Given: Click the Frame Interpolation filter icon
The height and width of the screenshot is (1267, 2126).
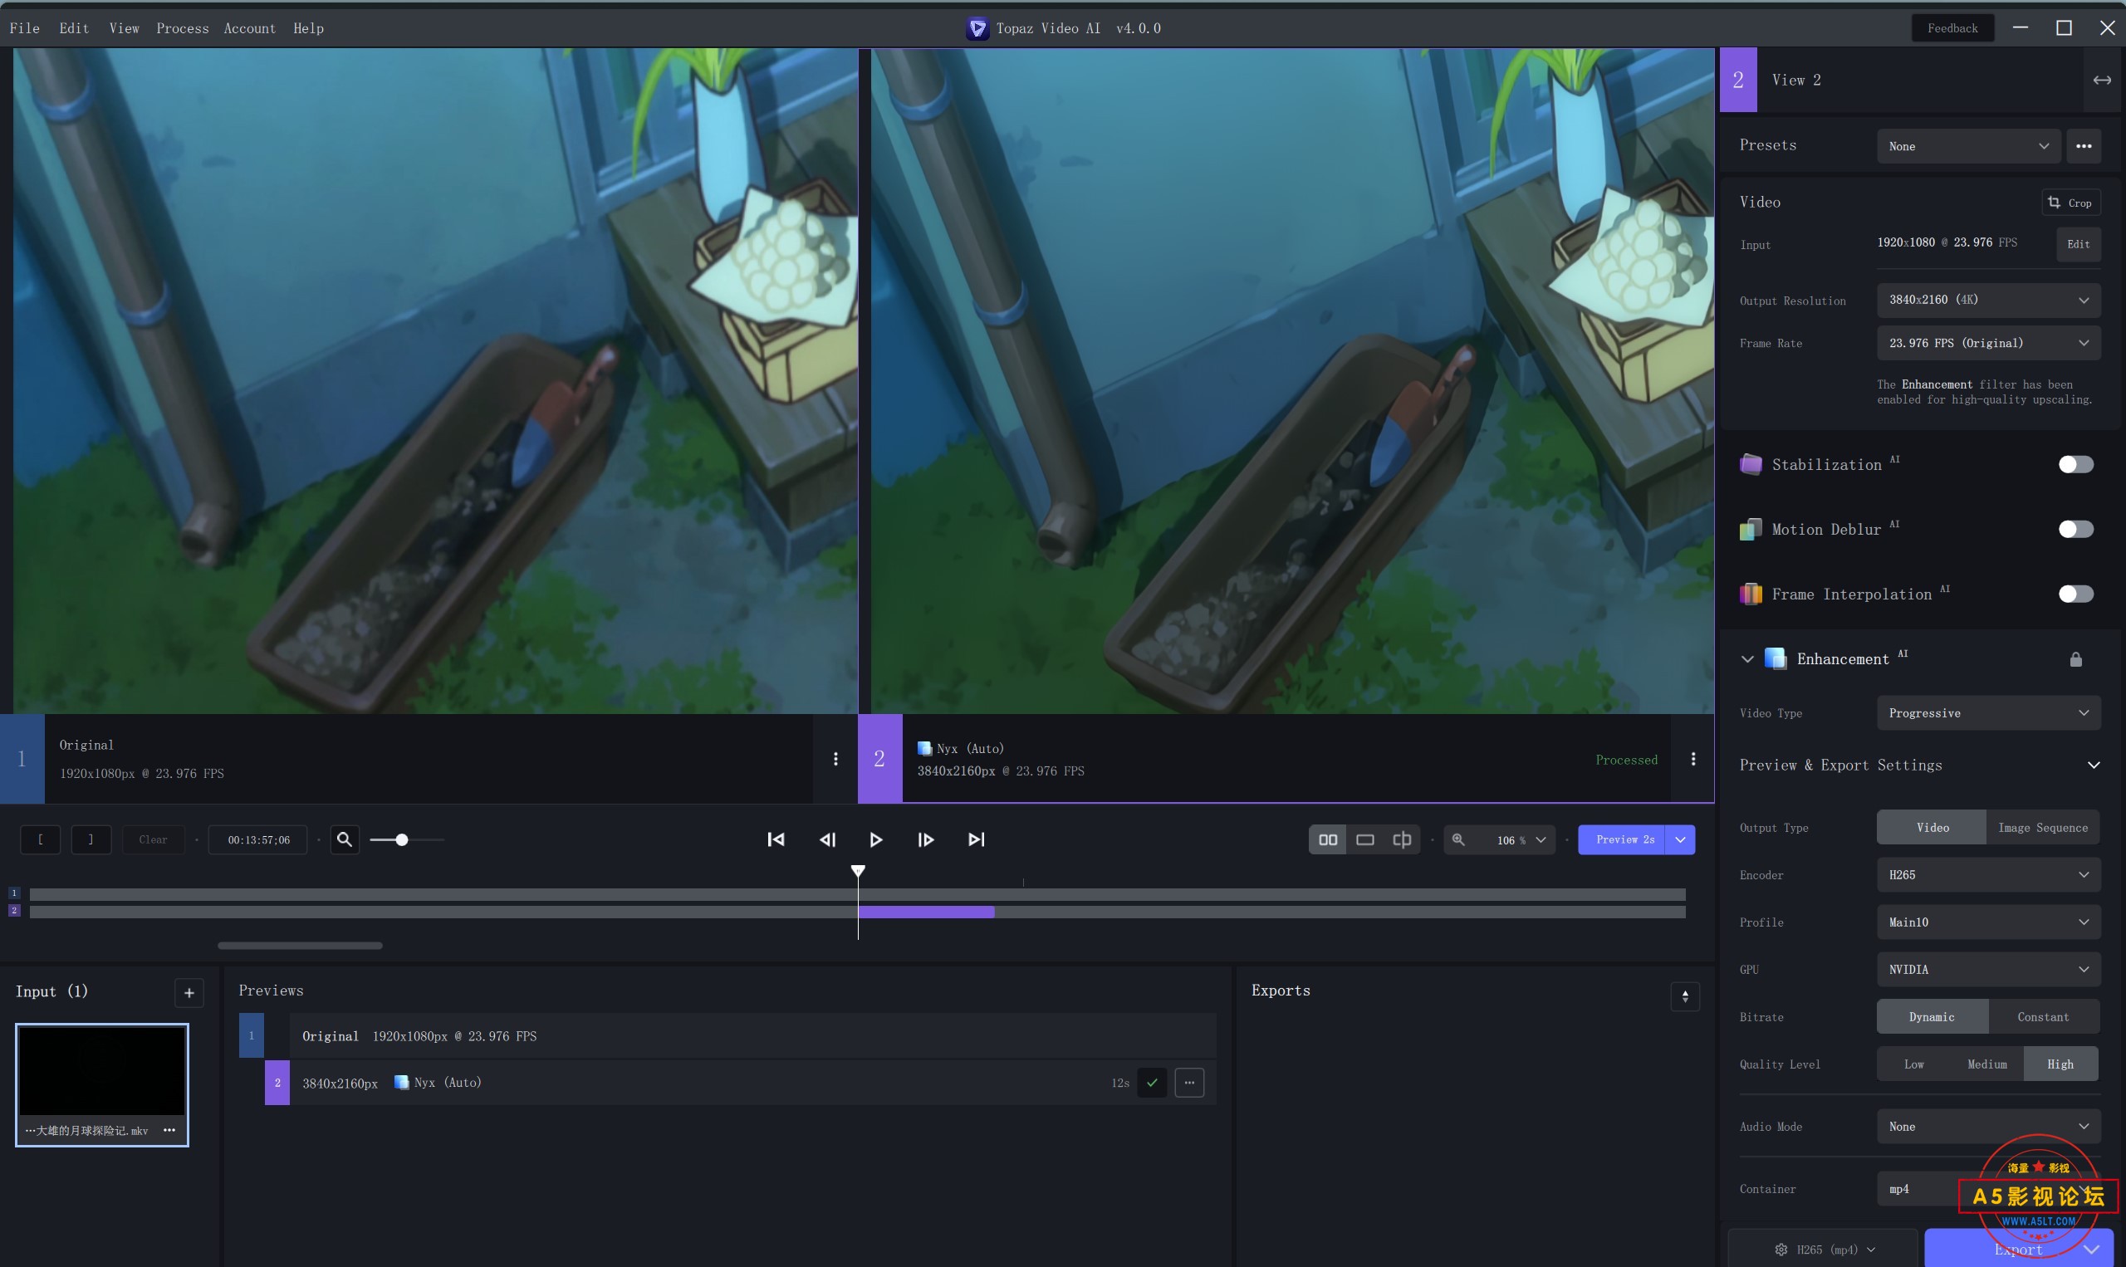Looking at the screenshot, I should [1750, 594].
